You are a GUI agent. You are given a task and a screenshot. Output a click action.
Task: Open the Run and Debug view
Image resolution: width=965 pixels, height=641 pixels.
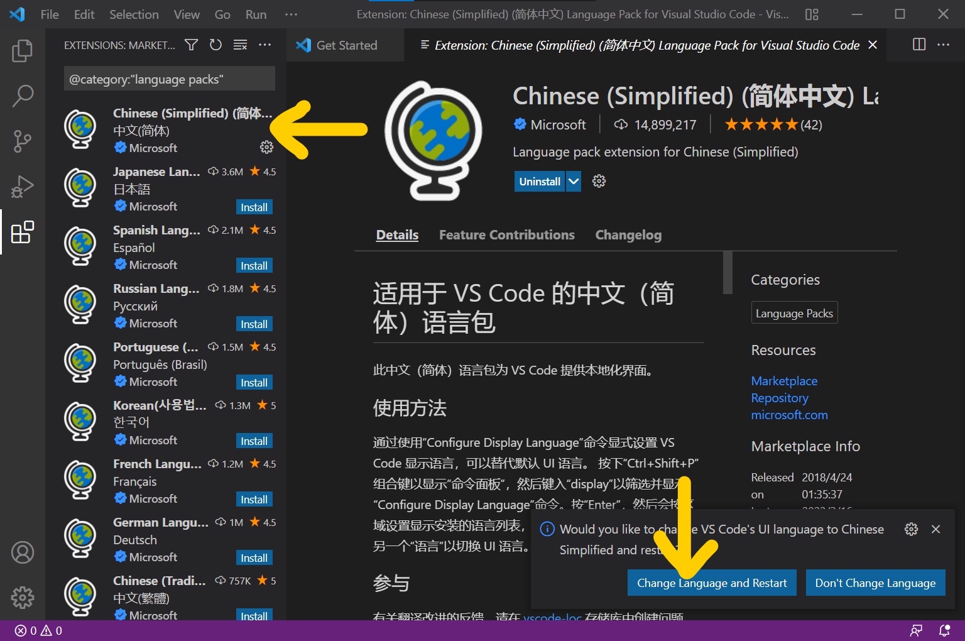23,187
